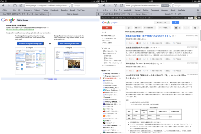Tap the share icon in left Safari window
The height and width of the screenshot is (134, 201).
tap(21, 5)
